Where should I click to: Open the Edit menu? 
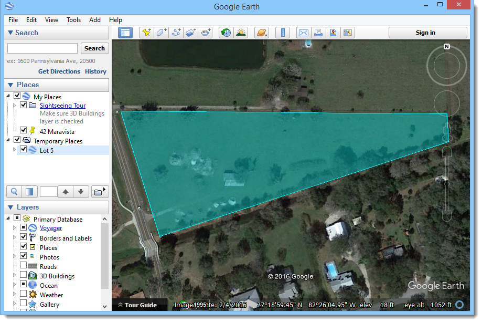[x=31, y=20]
